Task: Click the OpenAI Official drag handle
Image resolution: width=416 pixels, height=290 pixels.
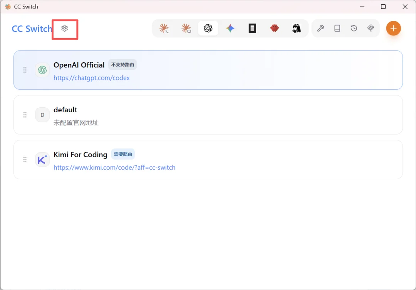Action: point(25,70)
